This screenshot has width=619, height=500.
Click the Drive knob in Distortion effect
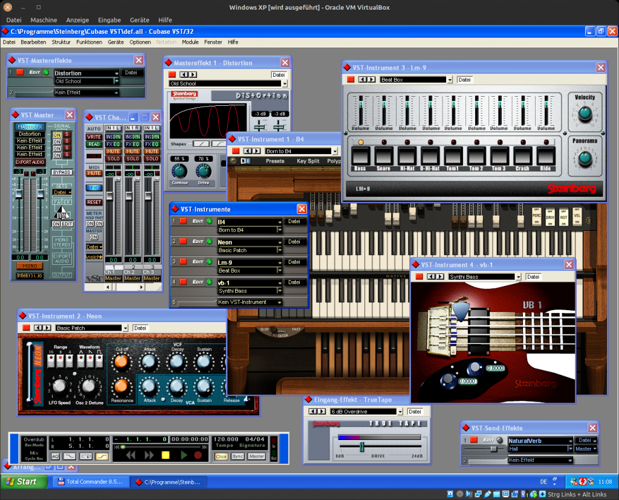point(204,172)
